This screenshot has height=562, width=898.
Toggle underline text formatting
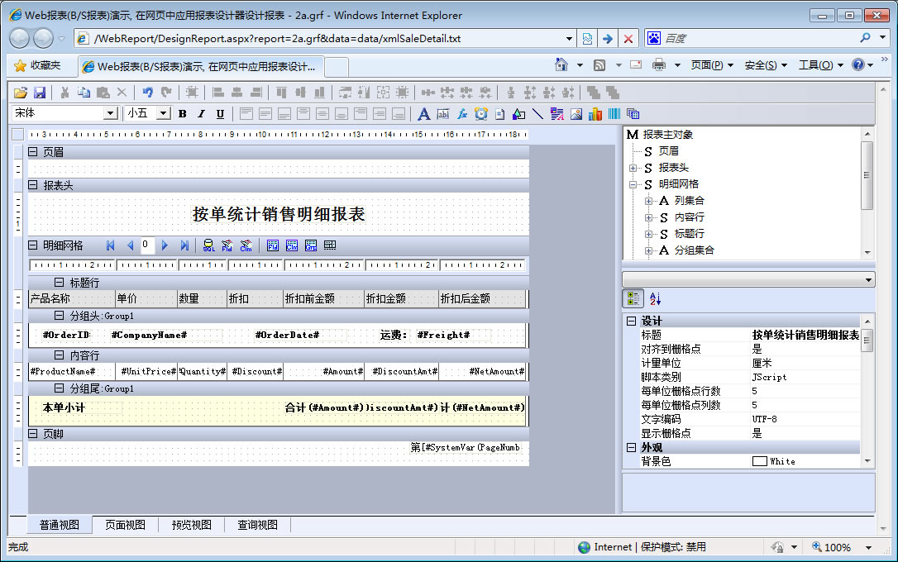pyautogui.click(x=220, y=114)
